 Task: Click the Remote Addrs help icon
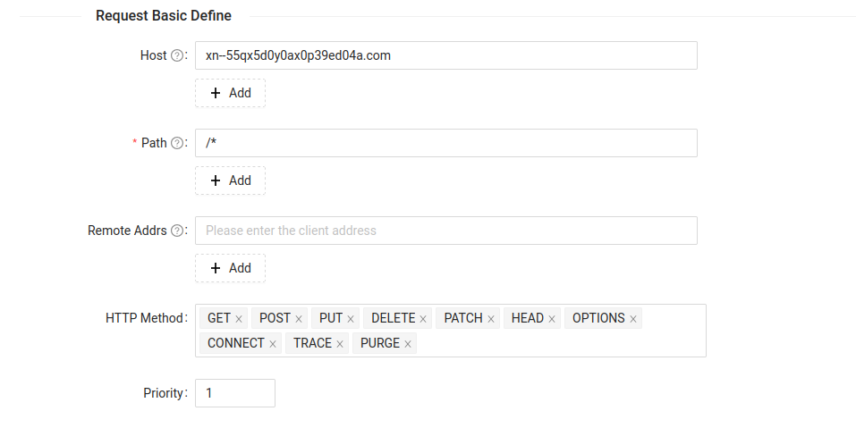click(177, 231)
